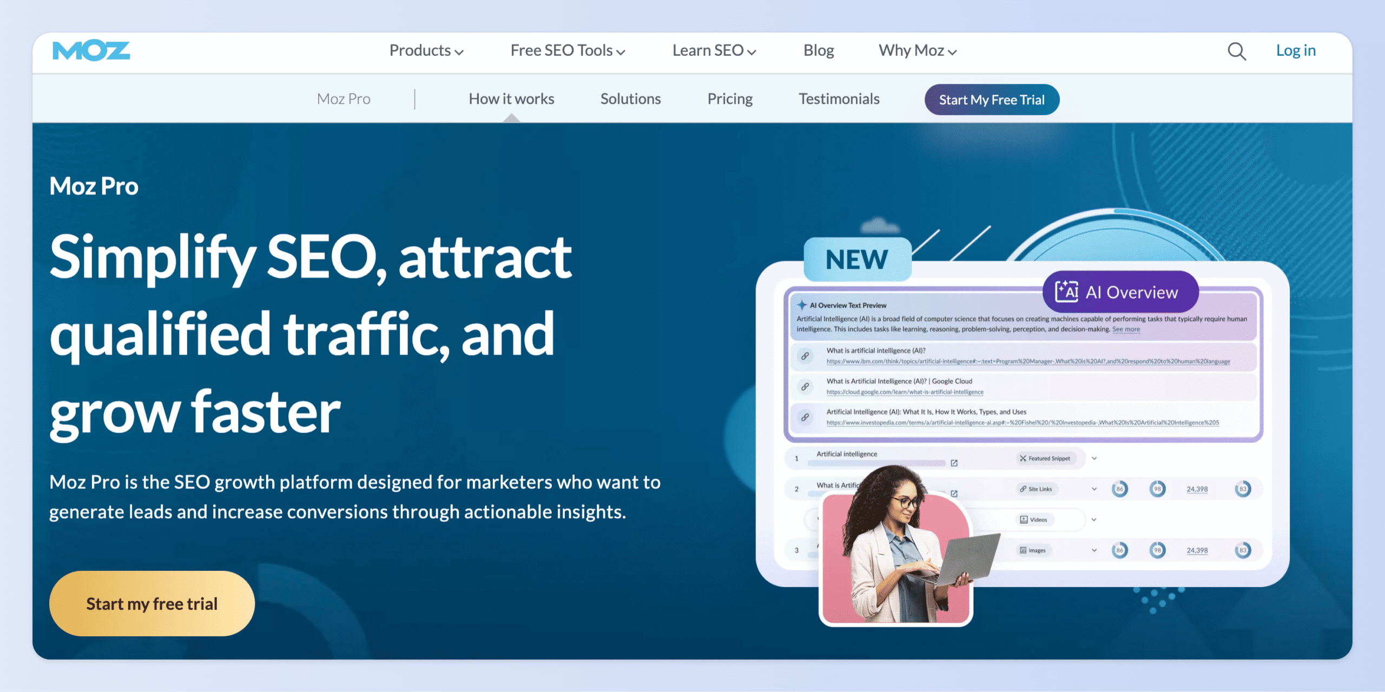Screen dimensions: 1385x692
Task: Click link icon beside IBM result
Action: (x=805, y=356)
